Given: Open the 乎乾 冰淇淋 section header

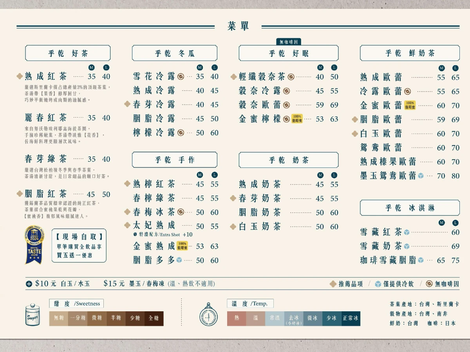Looking at the screenshot, I should pos(410,208).
